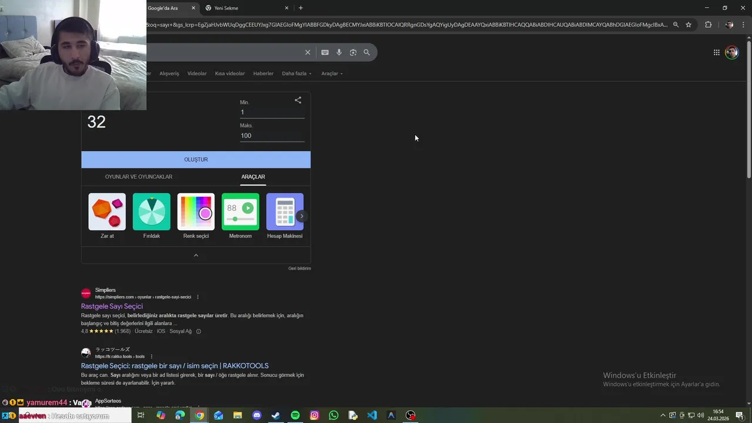Viewport: 752px width, 423px height.
Task: Open Instagram from the taskbar
Action: pos(314,415)
